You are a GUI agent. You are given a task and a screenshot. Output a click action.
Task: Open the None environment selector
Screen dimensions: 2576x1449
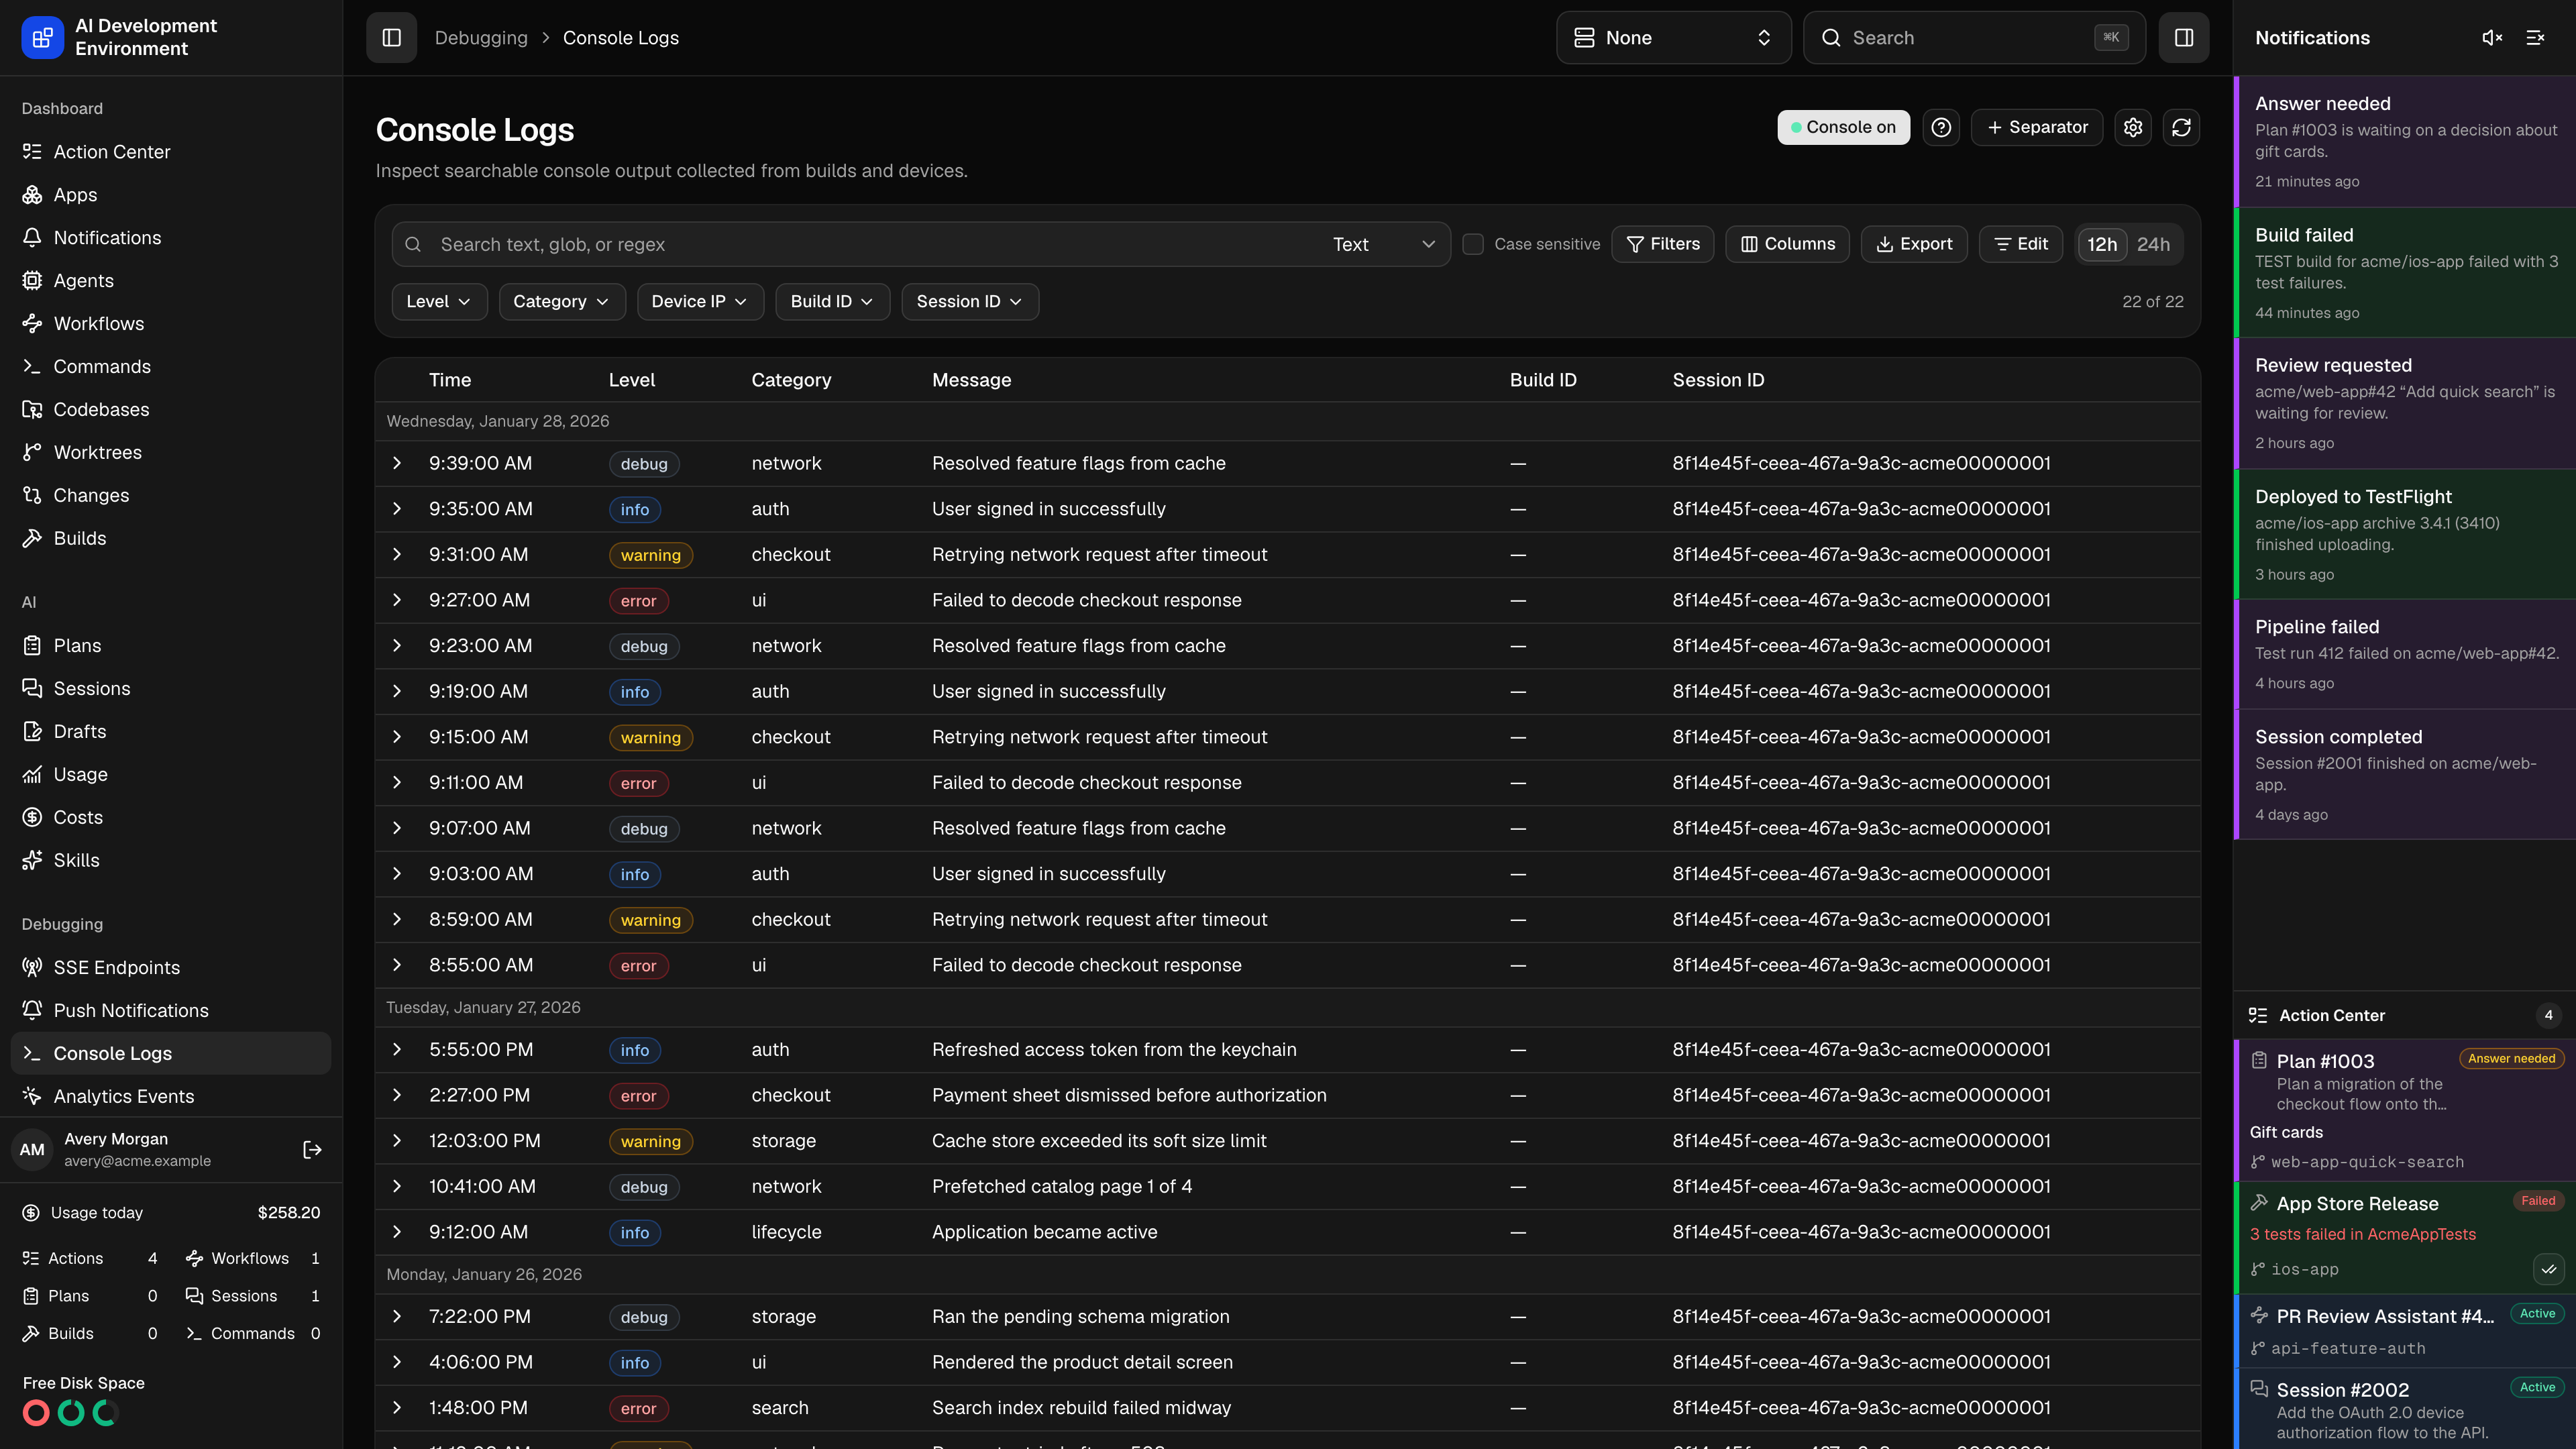coord(1673,38)
